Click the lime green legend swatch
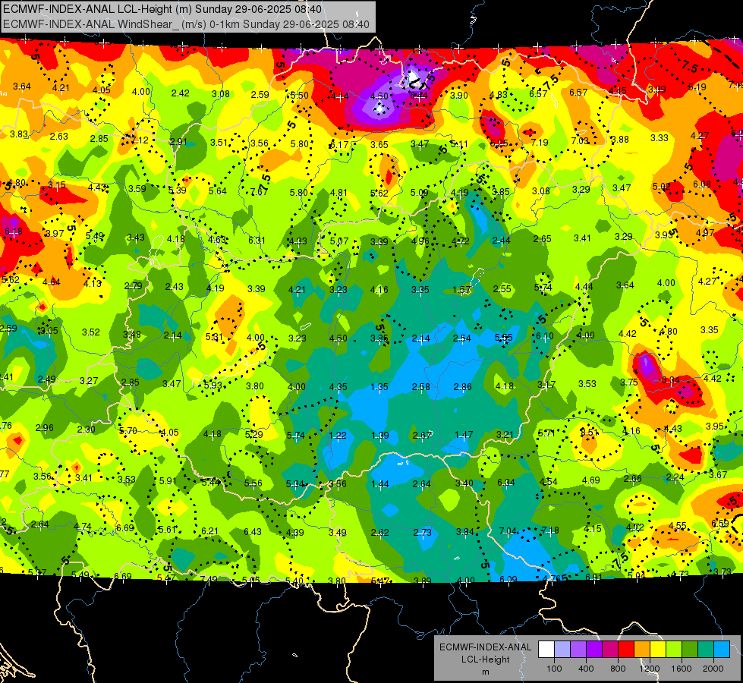743x683 pixels. pos(674,650)
